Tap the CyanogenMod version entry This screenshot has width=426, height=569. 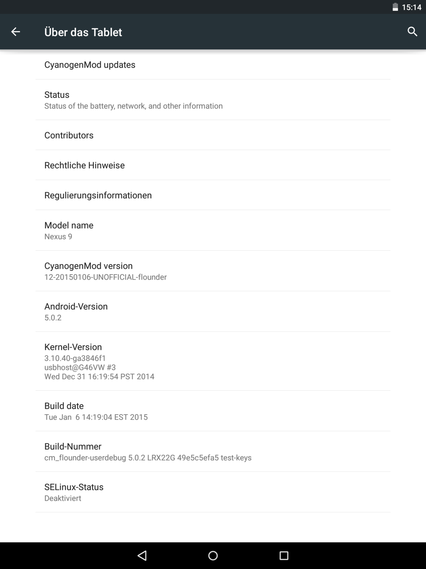pos(213,271)
